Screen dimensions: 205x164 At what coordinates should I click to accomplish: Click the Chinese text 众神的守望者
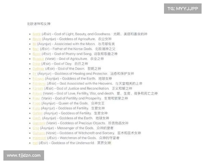pos(109,138)
